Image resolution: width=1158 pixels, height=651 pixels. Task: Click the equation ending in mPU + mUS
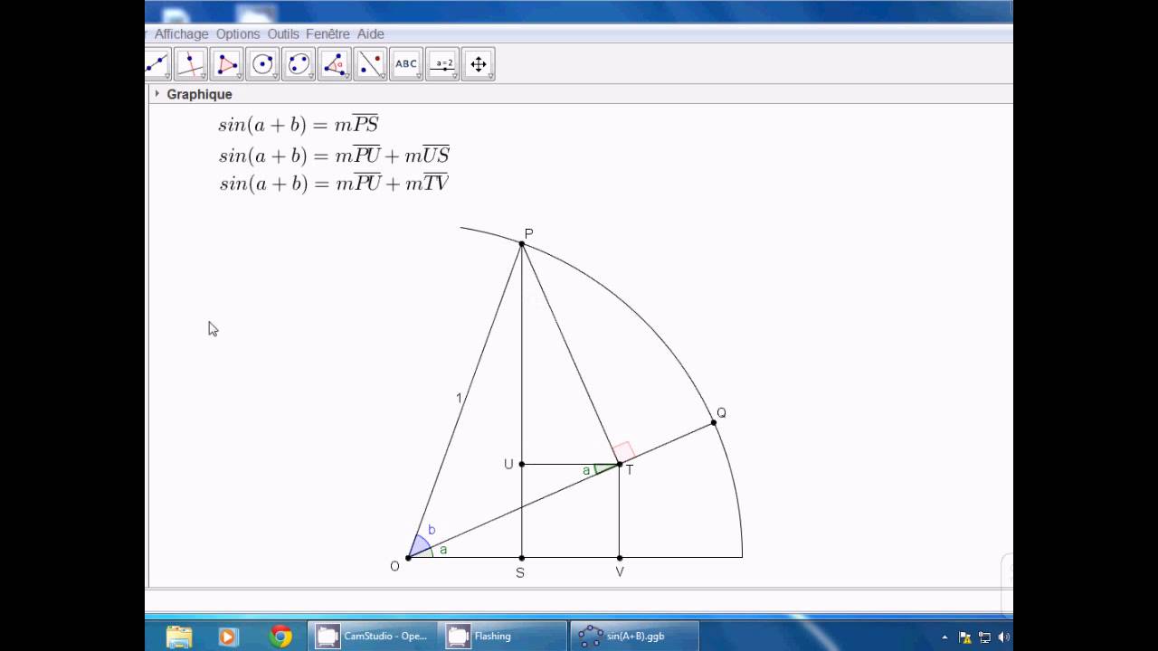tap(334, 156)
